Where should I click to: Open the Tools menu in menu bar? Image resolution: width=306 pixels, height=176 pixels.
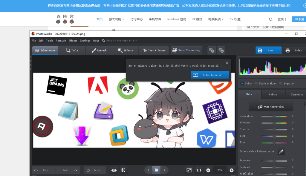tap(49, 41)
